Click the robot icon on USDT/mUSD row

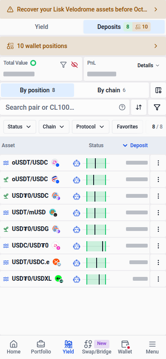pyautogui.click(x=77, y=213)
